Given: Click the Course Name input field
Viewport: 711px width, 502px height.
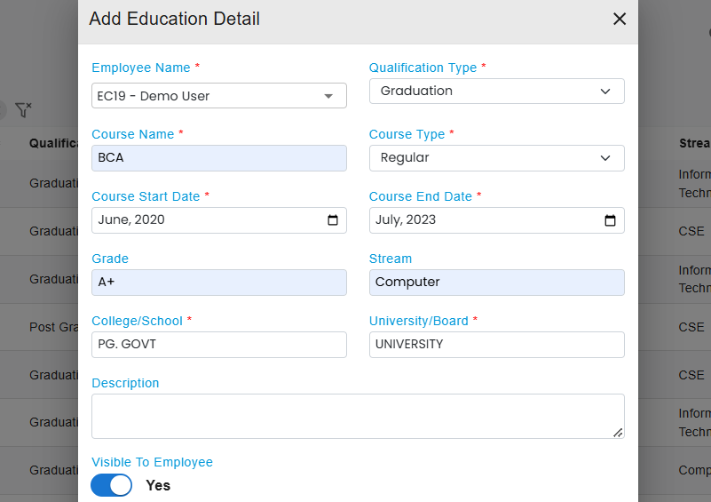Looking at the screenshot, I should tap(218, 158).
